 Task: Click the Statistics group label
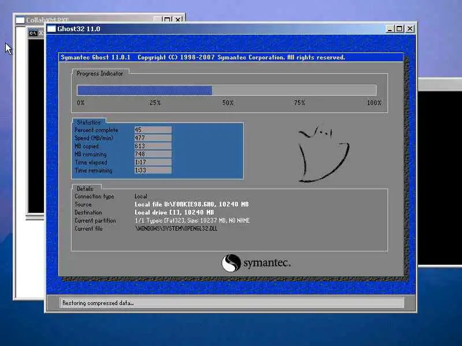(89, 122)
